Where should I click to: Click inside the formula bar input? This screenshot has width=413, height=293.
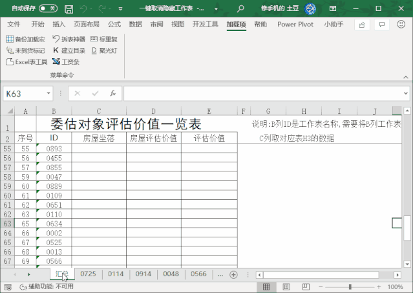tap(263, 94)
